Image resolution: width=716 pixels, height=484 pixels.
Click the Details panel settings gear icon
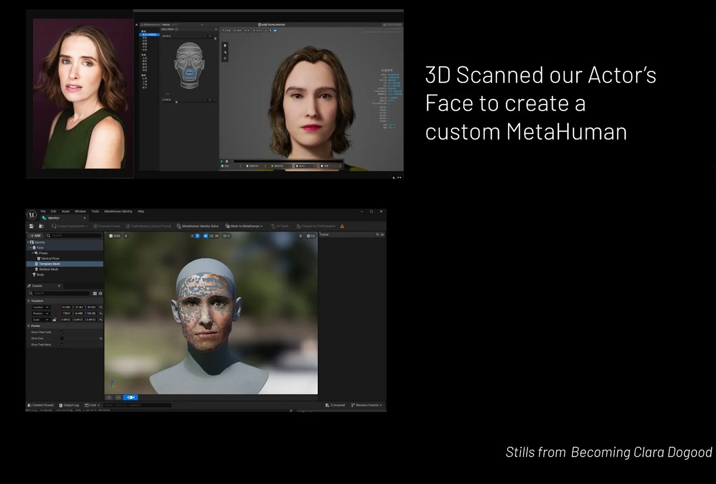(100, 294)
